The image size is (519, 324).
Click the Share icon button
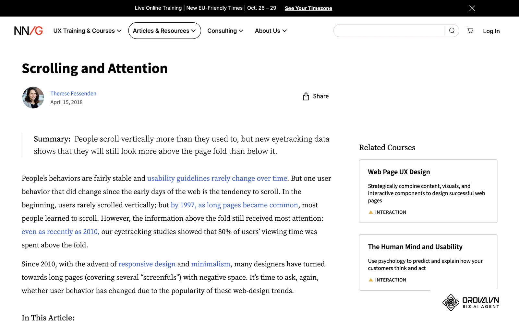click(315, 96)
